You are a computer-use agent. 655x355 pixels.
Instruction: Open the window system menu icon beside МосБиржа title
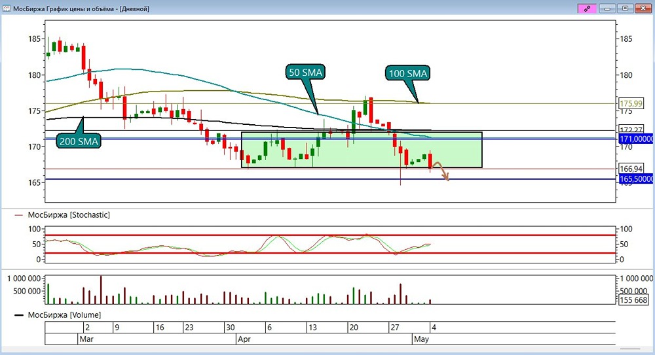click(7, 8)
